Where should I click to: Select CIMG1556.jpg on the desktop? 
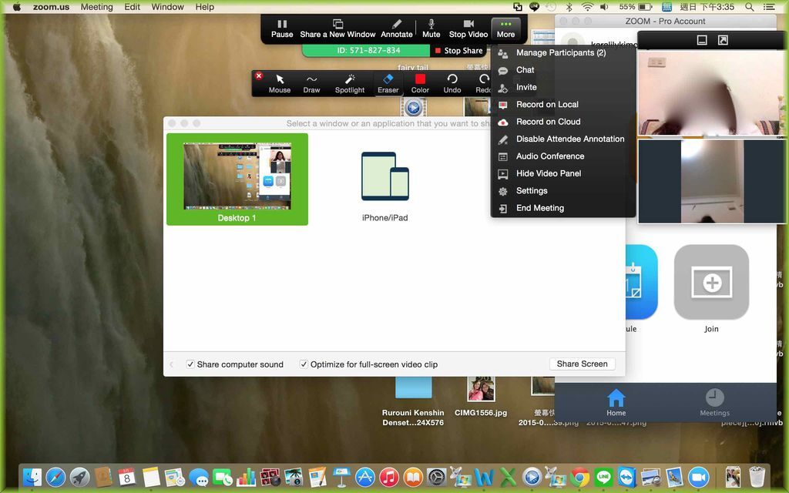[x=481, y=397]
